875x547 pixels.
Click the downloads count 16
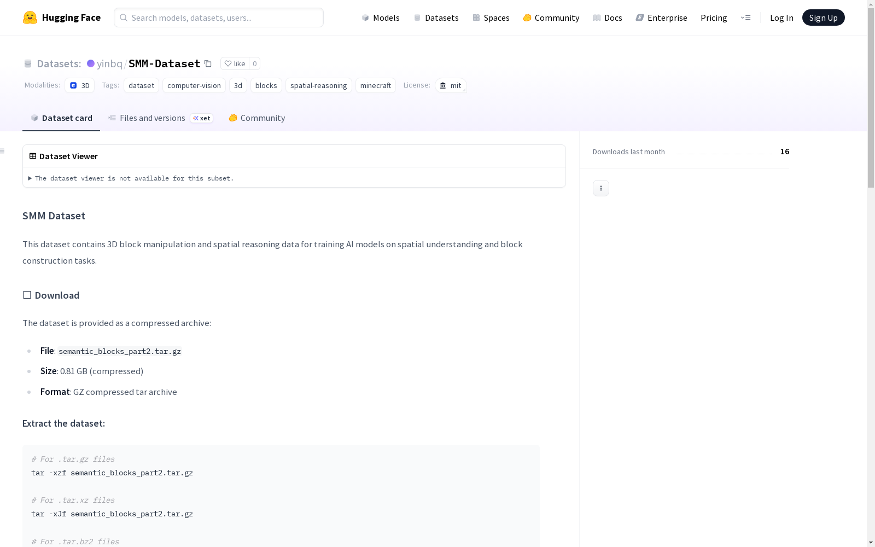coord(785,152)
